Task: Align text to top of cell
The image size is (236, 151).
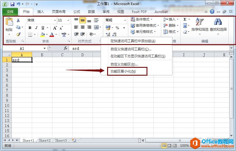Action: [76, 20]
